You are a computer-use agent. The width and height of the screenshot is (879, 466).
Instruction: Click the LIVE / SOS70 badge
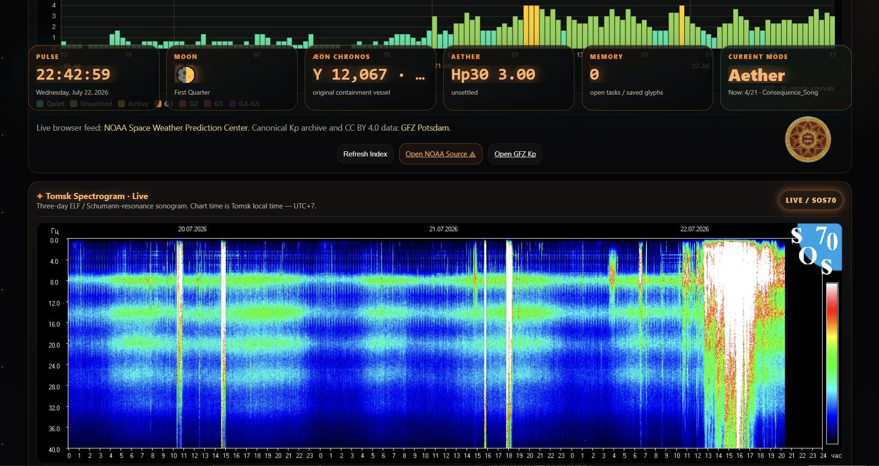point(811,200)
